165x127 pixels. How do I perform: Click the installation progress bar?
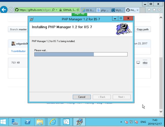81,54
